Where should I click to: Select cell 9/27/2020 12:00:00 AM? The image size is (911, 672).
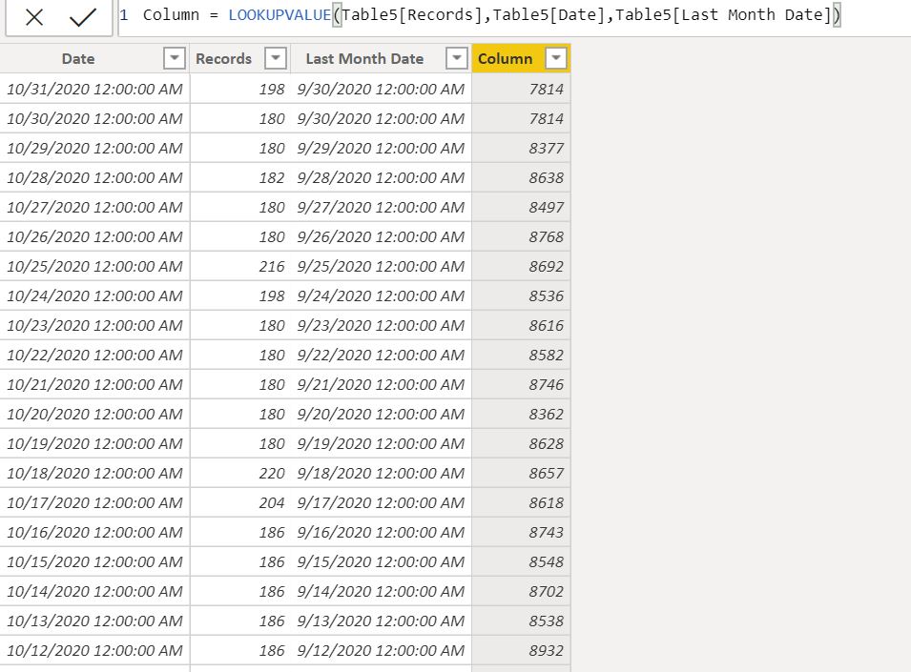[x=381, y=207]
